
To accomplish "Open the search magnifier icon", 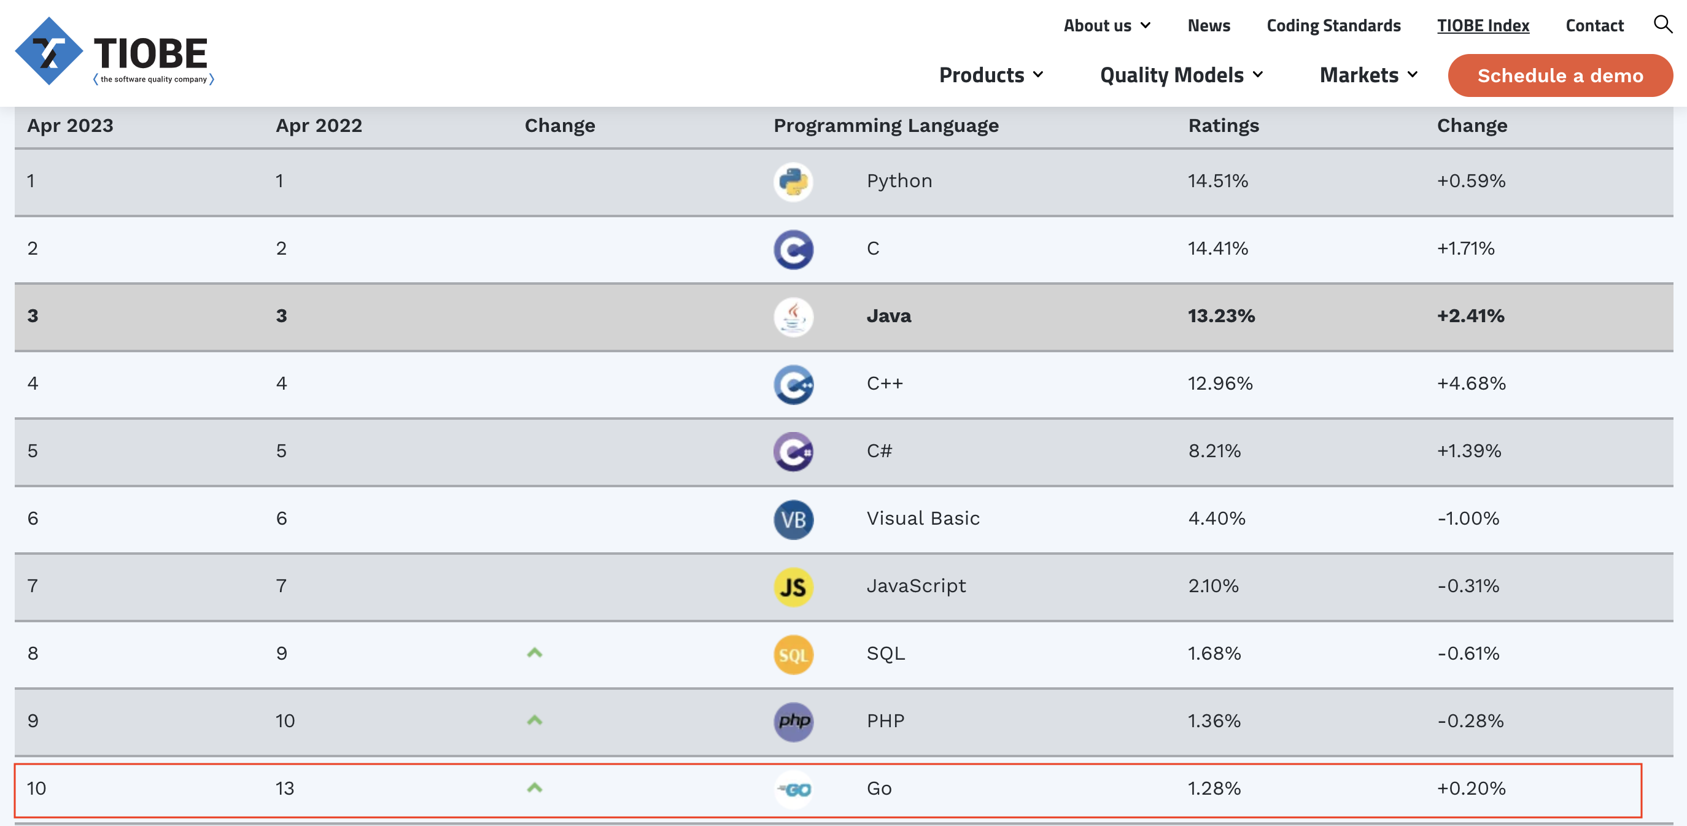I will coord(1662,24).
